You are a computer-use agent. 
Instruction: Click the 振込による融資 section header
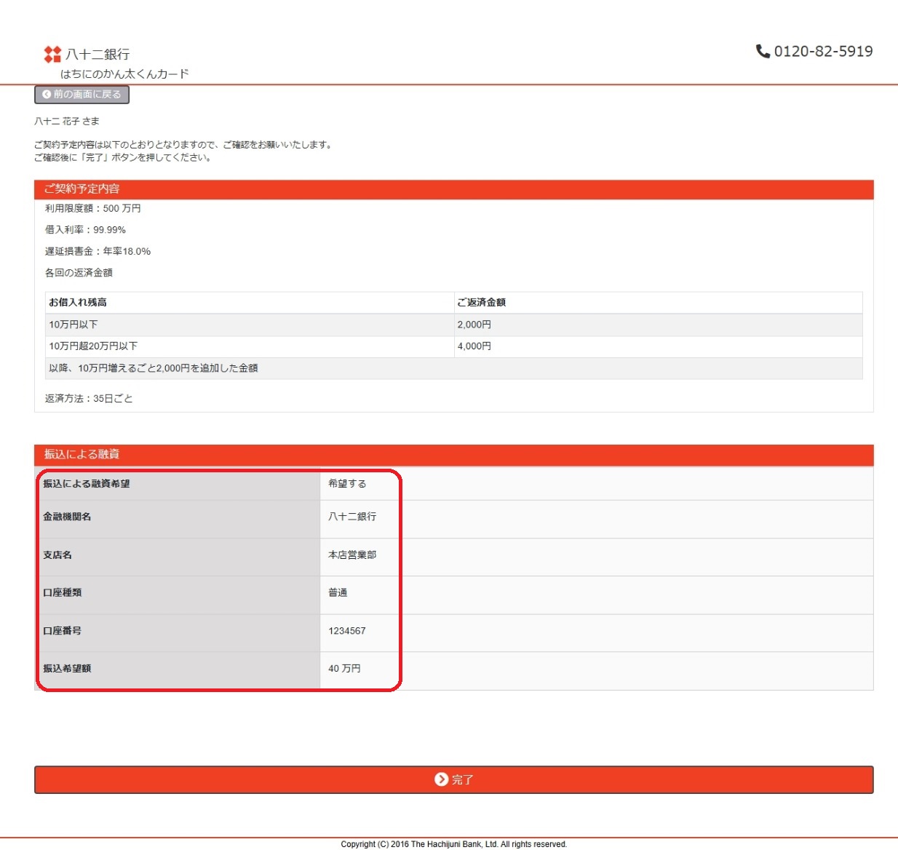(453, 455)
